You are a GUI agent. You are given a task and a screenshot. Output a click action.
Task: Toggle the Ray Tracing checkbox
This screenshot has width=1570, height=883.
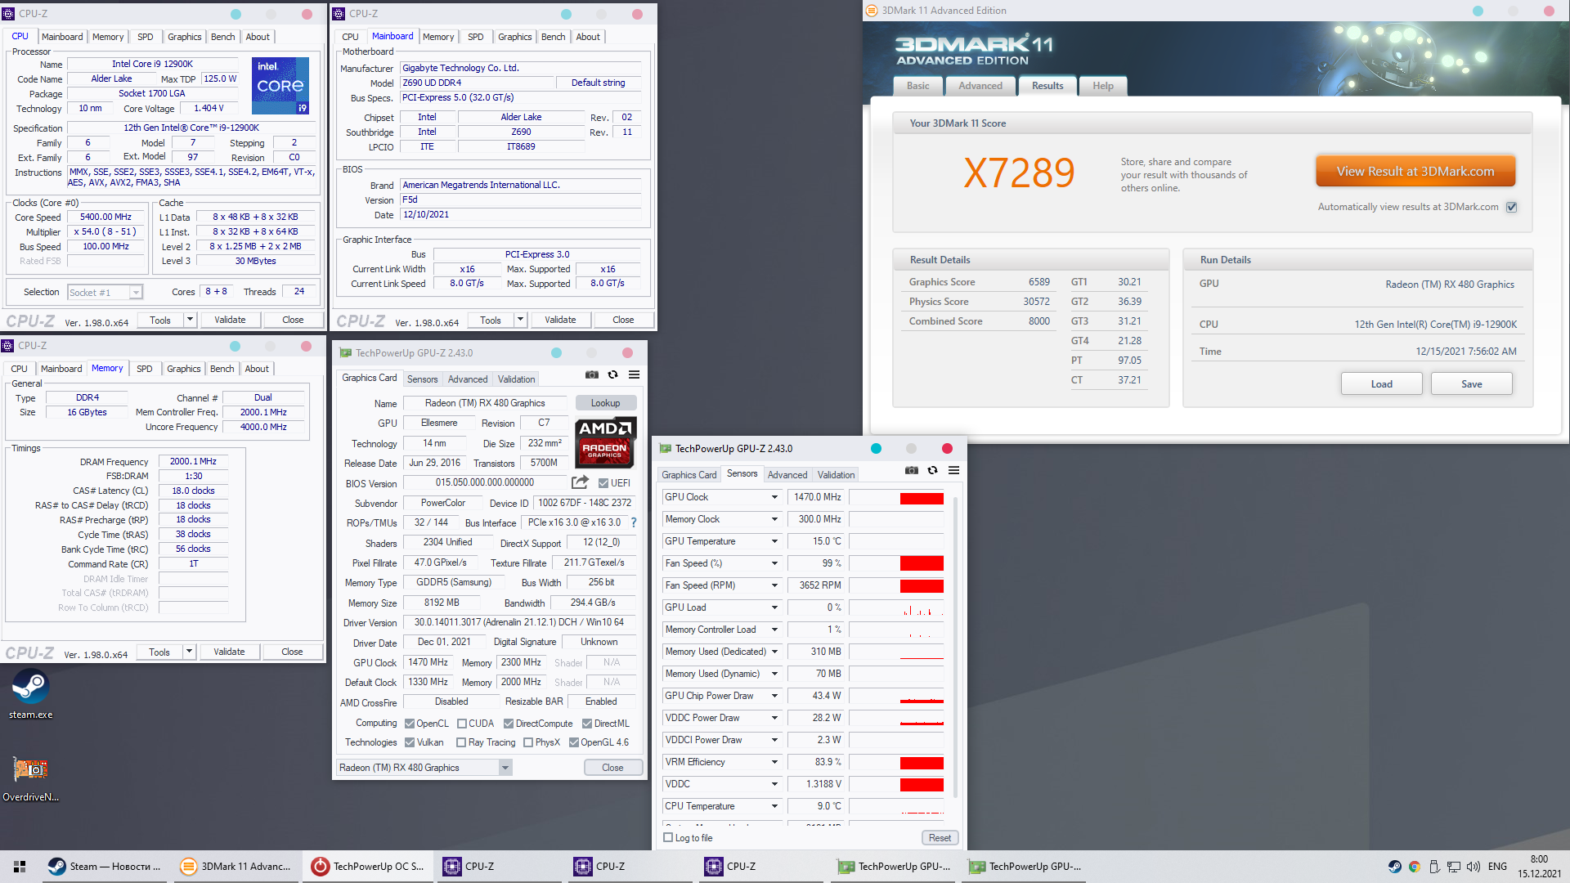461,742
